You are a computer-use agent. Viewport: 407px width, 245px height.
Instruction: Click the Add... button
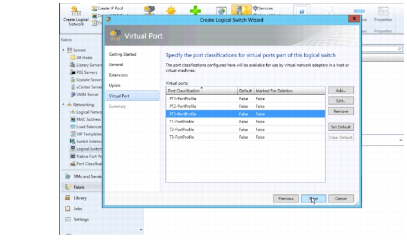tap(341, 90)
